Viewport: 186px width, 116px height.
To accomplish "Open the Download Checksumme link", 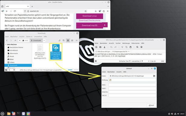I will tap(90, 20).
